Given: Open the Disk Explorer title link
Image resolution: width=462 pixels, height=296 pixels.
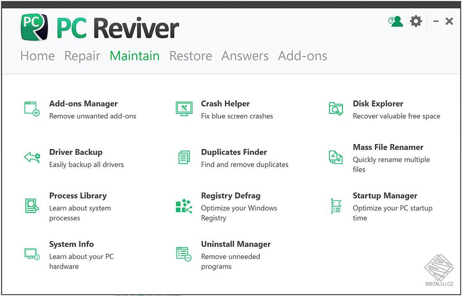Looking at the screenshot, I should point(378,104).
